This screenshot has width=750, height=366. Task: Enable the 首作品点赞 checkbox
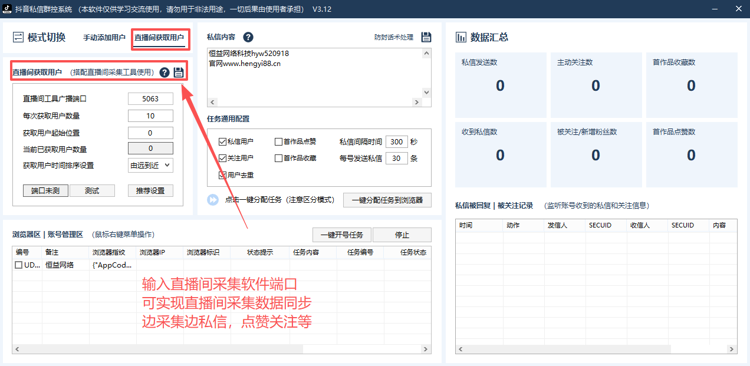tap(279, 141)
